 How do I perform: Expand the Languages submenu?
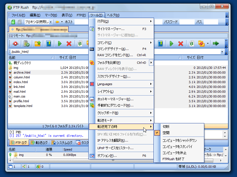point(121,84)
